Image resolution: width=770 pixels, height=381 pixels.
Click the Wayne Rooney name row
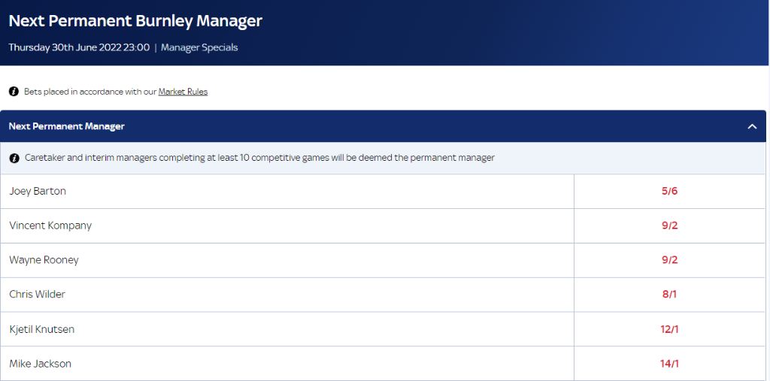(x=287, y=260)
